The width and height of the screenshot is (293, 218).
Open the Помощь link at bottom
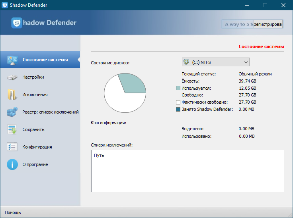tap(13, 212)
